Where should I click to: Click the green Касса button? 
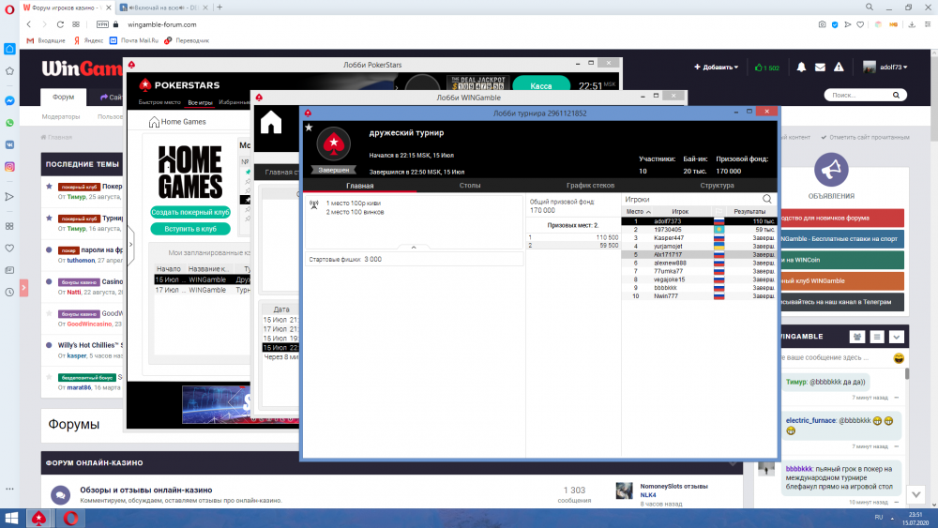coord(540,85)
